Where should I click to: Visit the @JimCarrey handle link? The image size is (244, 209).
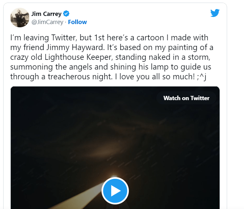pos(47,22)
